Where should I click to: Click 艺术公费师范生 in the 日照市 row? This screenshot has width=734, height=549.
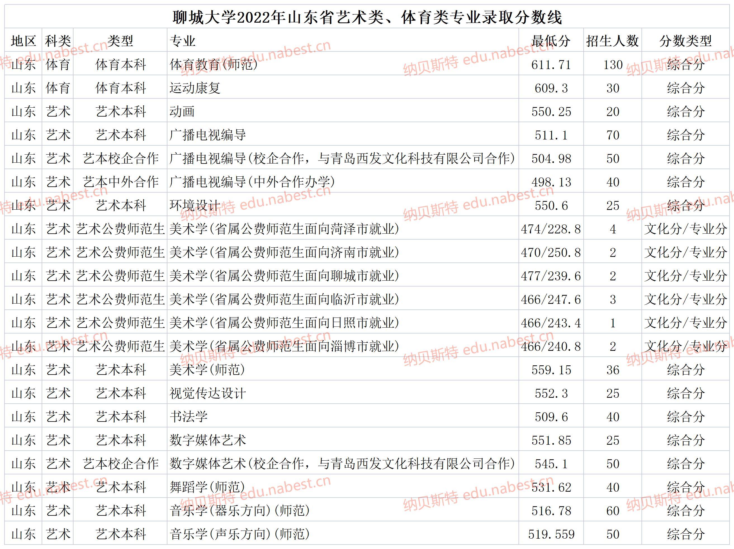120,323
